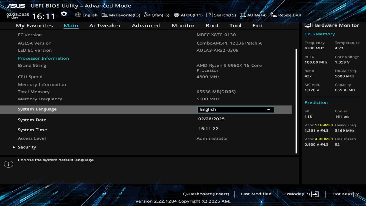Go to the Exit tab
The image size is (366, 206).
coord(258,25)
